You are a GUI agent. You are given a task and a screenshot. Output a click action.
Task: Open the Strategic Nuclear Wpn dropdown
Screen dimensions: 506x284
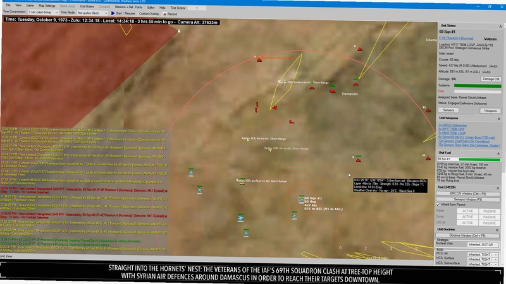coord(483,245)
